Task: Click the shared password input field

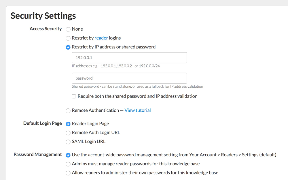Action: (x=129, y=78)
